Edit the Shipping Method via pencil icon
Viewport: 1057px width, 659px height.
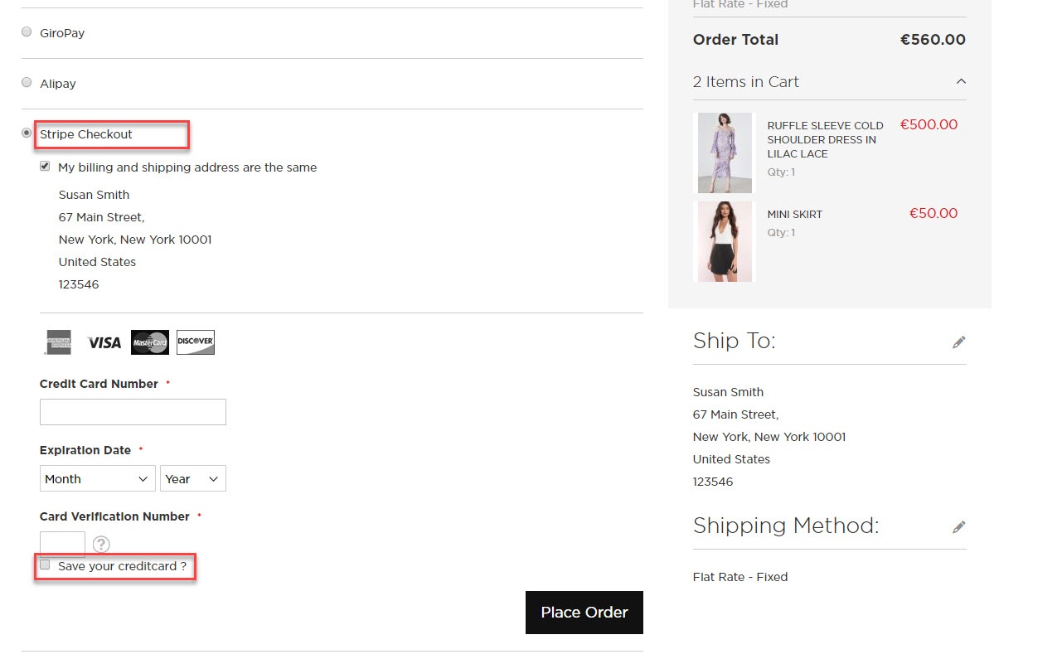click(958, 526)
